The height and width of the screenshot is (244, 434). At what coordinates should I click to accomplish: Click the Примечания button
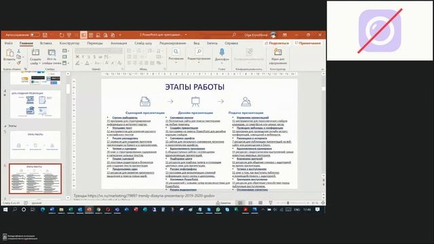coord(307,43)
